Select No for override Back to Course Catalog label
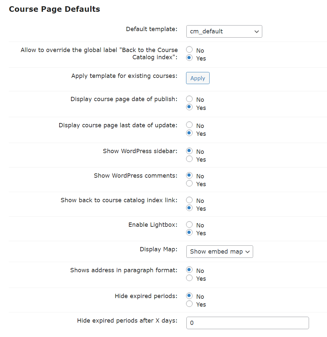Screen dimensions: 327x337 pyautogui.click(x=189, y=50)
